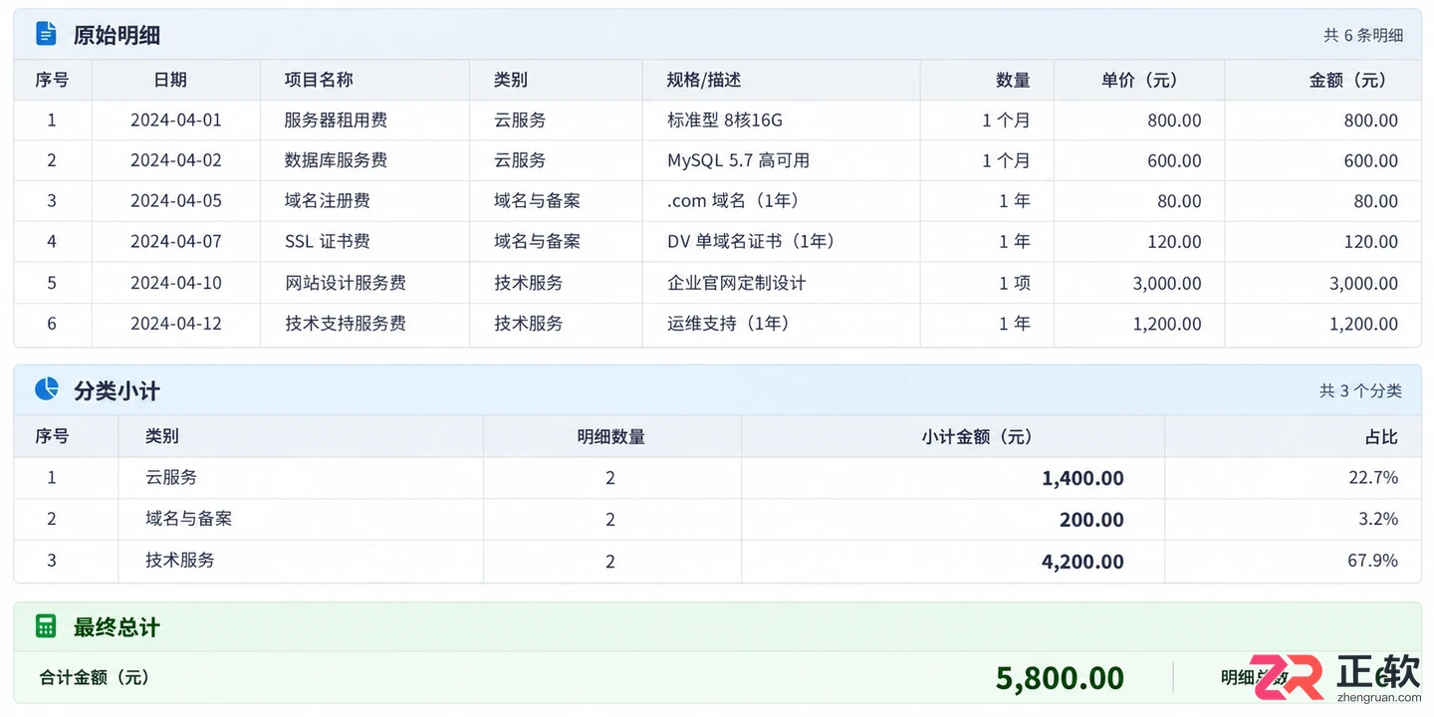Select the 原始明细 section title
This screenshot has width=1434, height=717.
pos(117,35)
